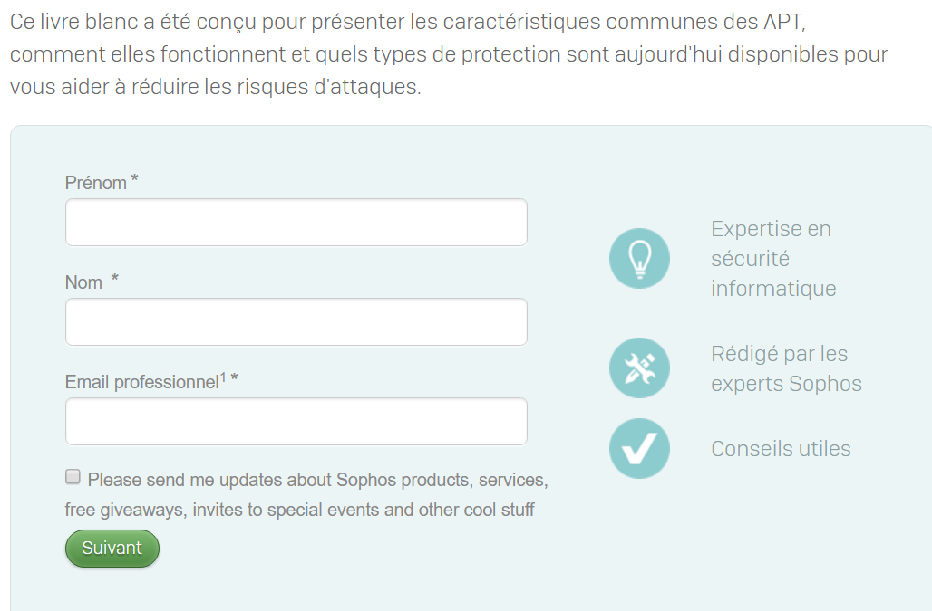Click the green Suivant button
The width and height of the screenshot is (932, 611).
tap(112, 549)
